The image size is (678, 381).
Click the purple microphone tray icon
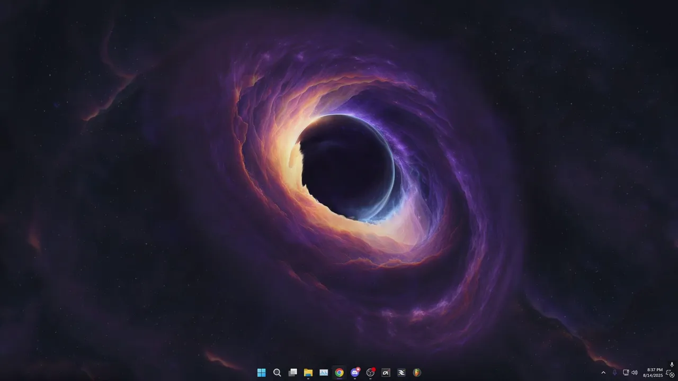615,373
